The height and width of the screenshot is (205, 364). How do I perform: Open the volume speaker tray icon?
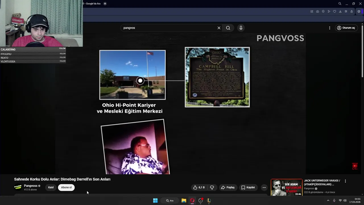pos(345,200)
